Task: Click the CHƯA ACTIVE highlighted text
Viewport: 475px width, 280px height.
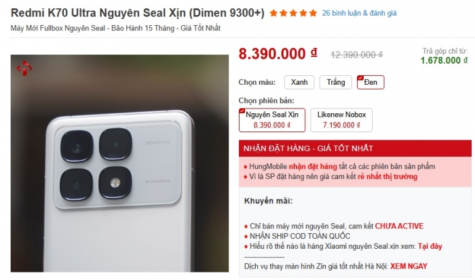Action: (399, 226)
